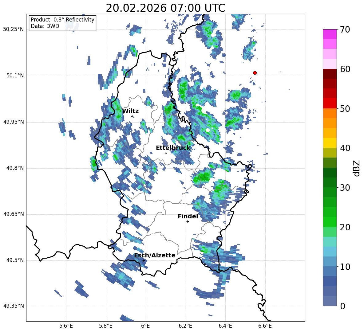Click the 6.2°E longitude label

(185, 326)
